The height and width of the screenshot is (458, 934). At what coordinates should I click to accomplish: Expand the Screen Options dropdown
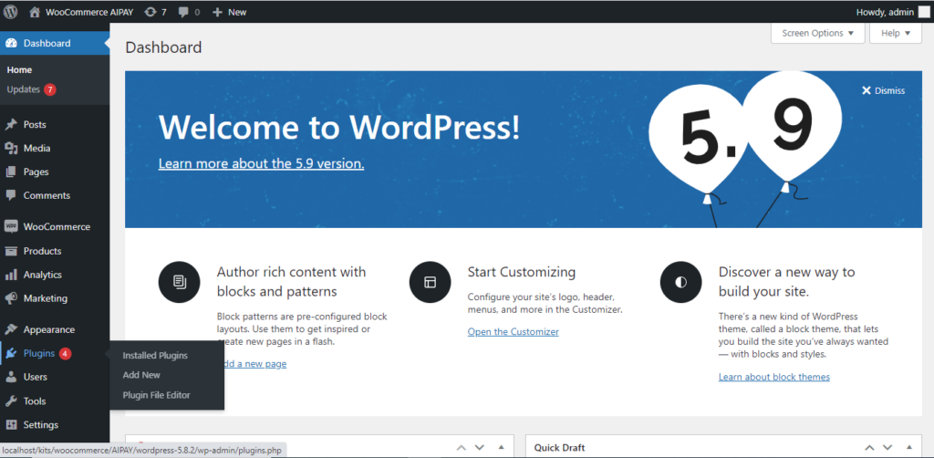click(818, 34)
